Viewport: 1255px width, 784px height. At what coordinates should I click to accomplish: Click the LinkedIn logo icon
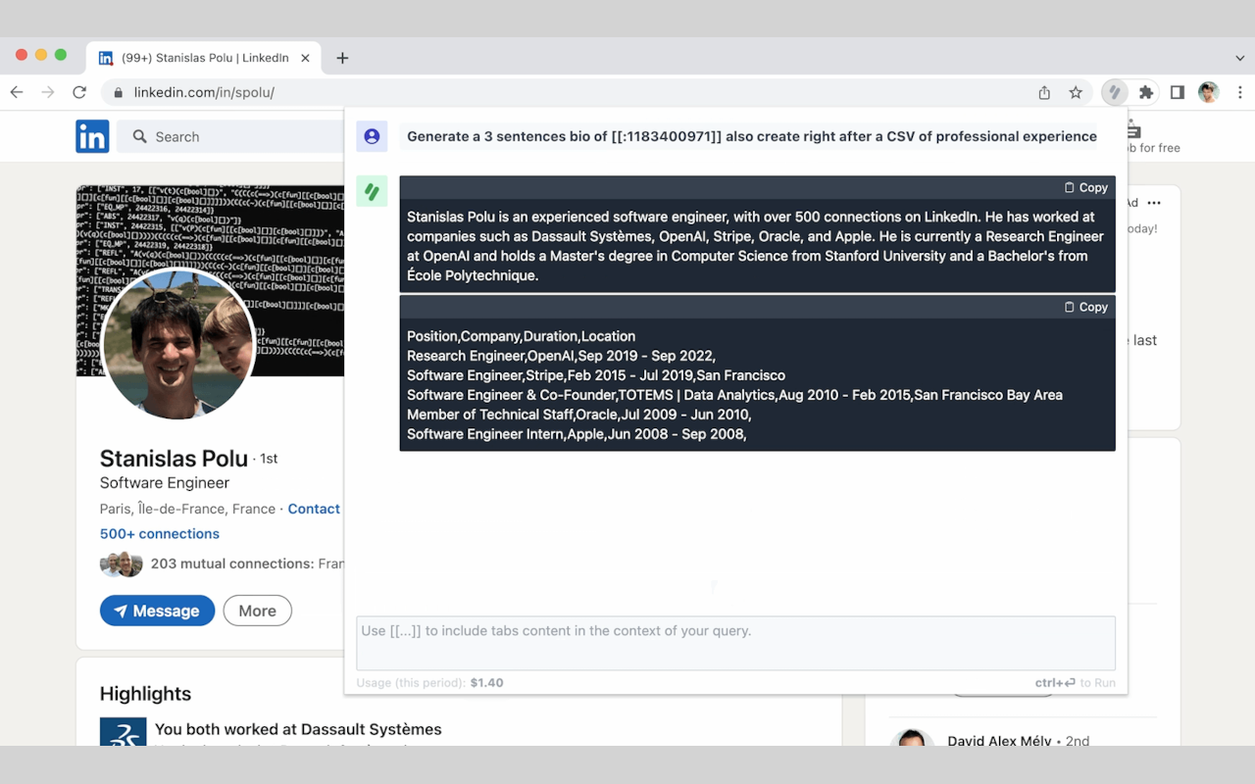[92, 136]
